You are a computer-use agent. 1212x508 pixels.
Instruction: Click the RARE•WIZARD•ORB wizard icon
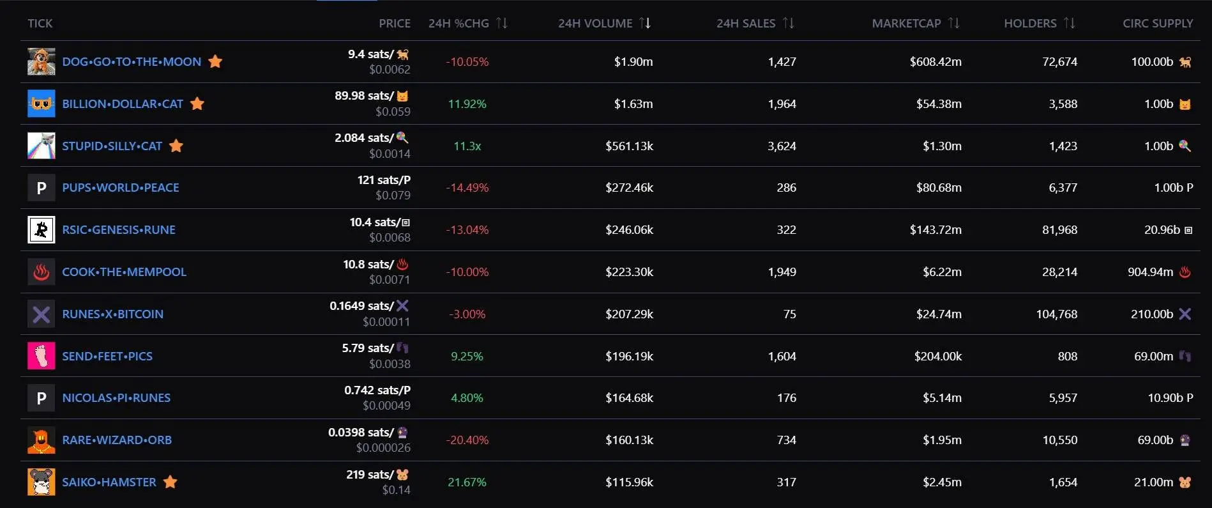click(42, 440)
